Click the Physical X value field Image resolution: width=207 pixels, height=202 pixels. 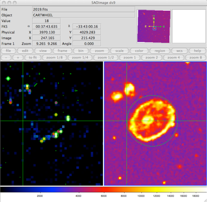coord(47,32)
